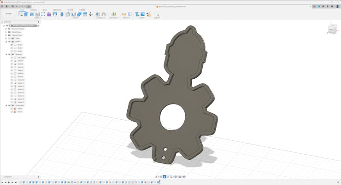Image resolution: width=341 pixels, height=185 pixels.
Task: Click the Measure tool in Inspect
Action: (x=124, y=14)
